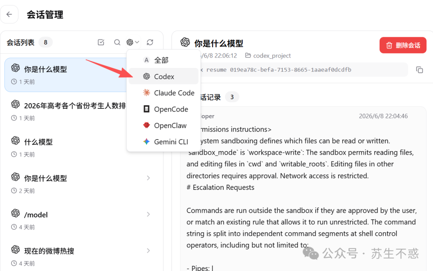Click the session count badge 8

46,42
